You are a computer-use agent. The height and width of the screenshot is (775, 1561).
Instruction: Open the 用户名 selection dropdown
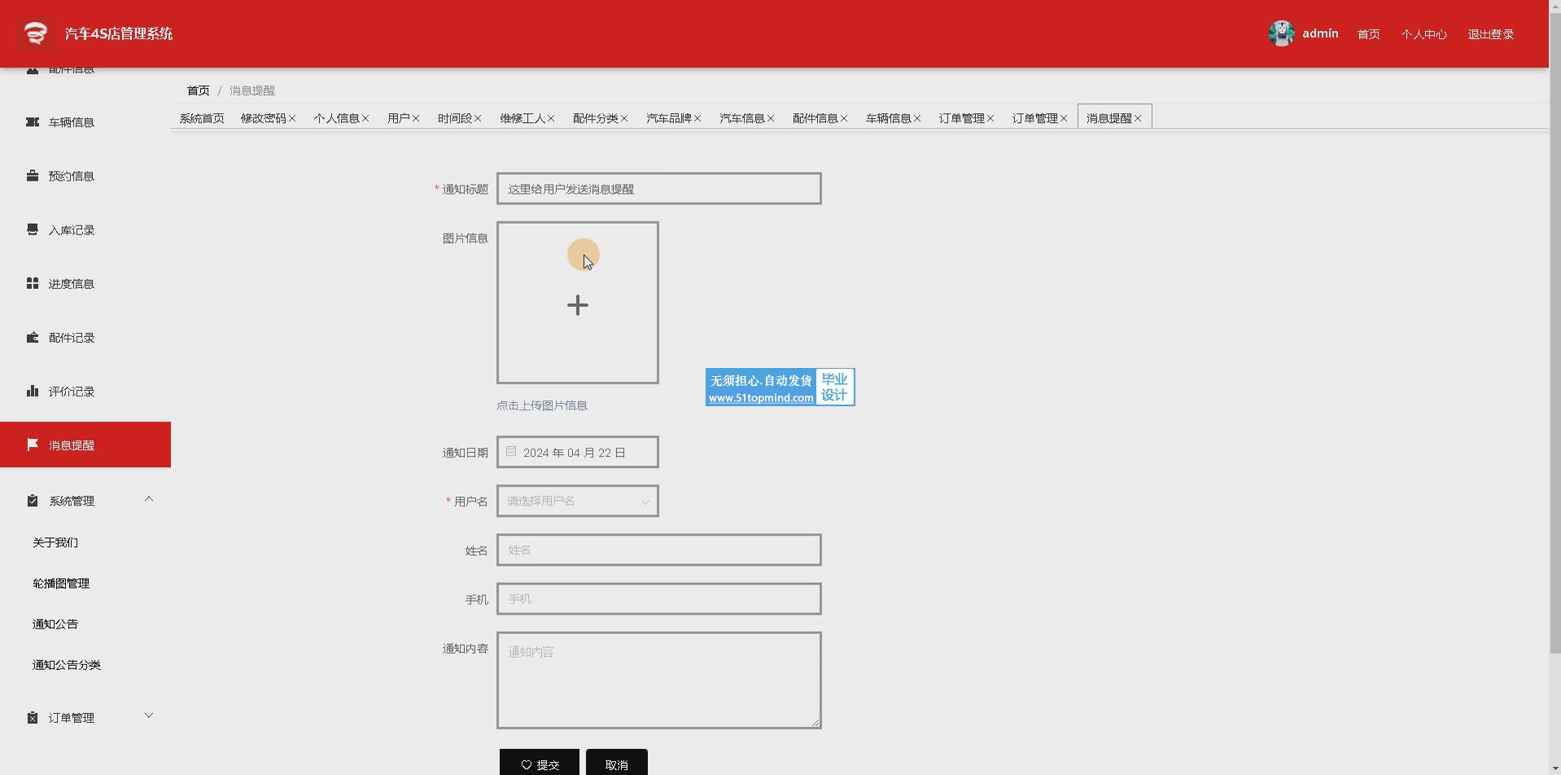[x=577, y=501]
